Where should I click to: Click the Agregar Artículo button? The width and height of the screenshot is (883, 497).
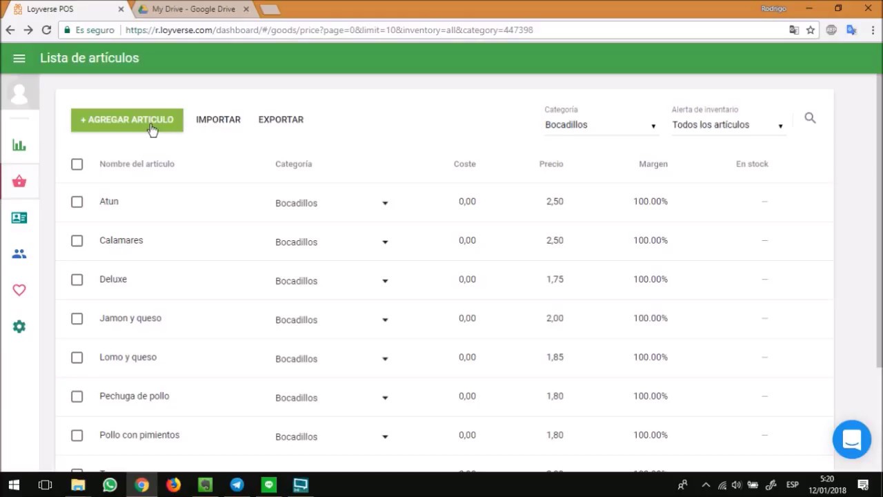[x=127, y=119]
